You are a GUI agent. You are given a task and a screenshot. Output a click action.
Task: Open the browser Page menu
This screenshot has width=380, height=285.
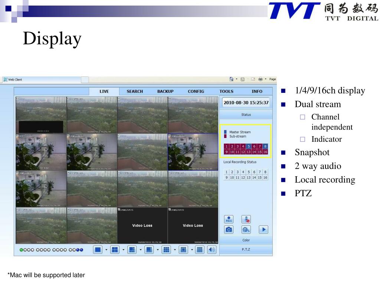tap(273, 79)
